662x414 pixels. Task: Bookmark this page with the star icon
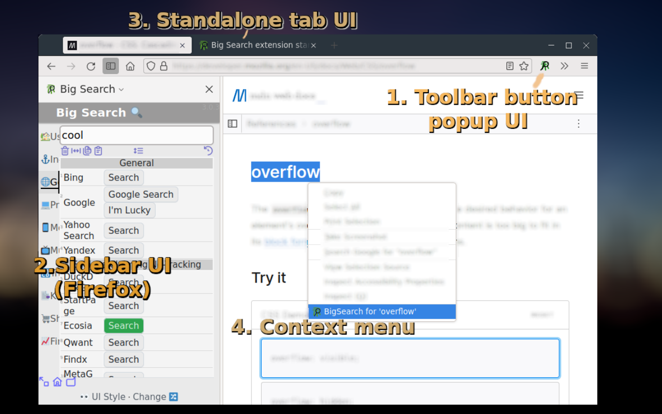[x=524, y=66]
